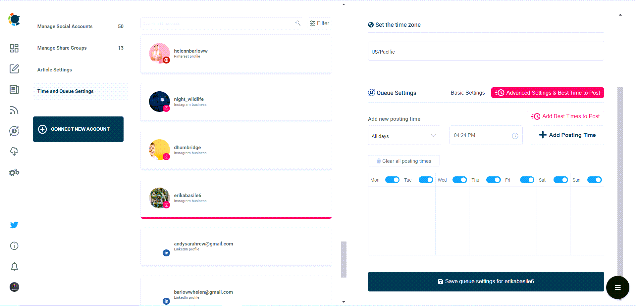Screen dimensions: 636x306
Task: Click the search magnifier icon
Action: click(298, 23)
